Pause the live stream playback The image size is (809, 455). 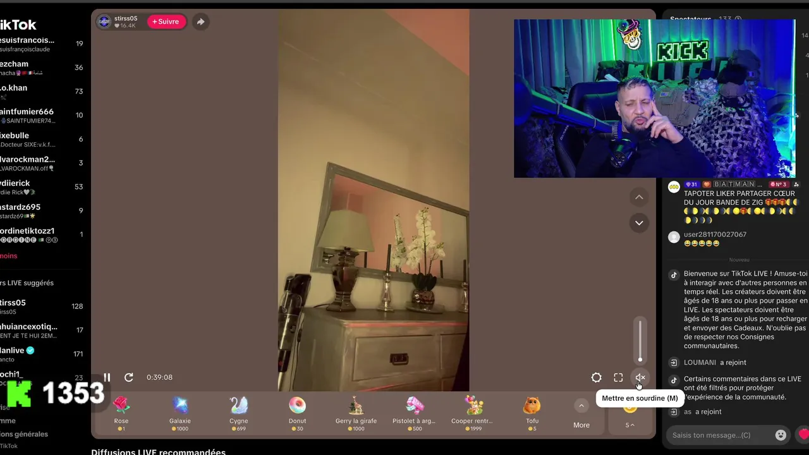tap(107, 377)
